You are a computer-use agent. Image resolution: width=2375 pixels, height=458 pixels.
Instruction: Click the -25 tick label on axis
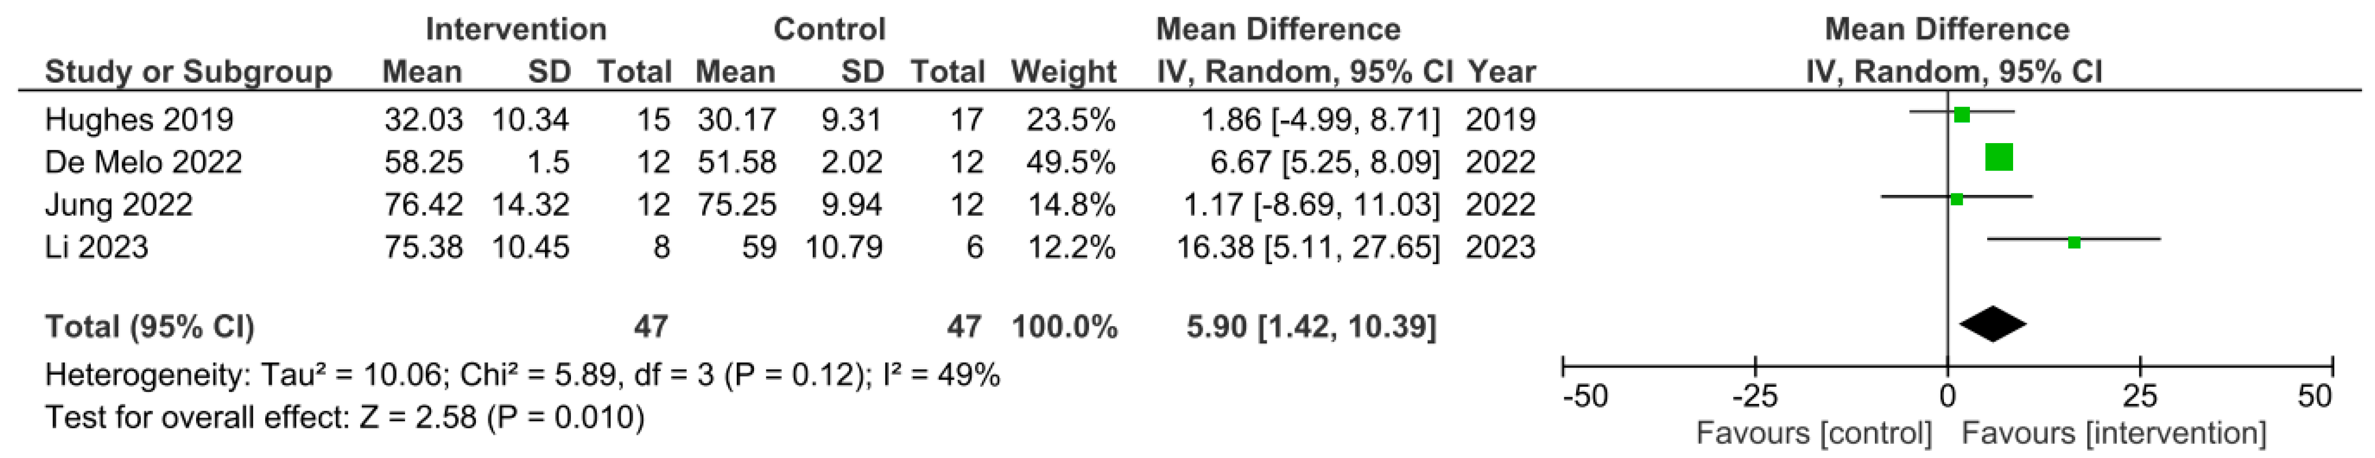tap(1754, 396)
